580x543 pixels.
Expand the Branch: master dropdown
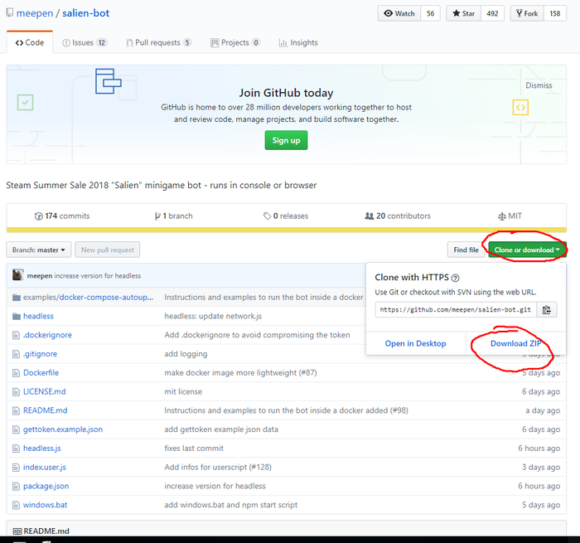click(37, 250)
